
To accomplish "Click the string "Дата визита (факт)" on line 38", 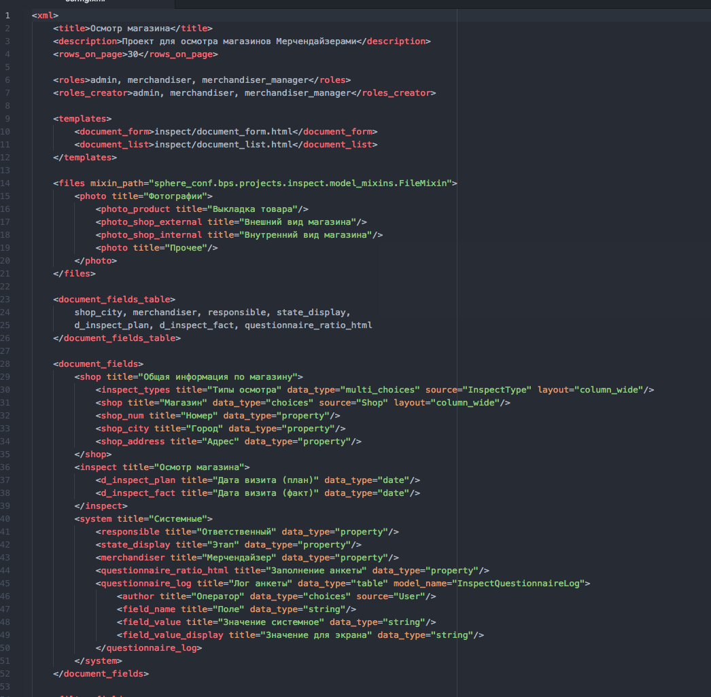I will (x=266, y=493).
